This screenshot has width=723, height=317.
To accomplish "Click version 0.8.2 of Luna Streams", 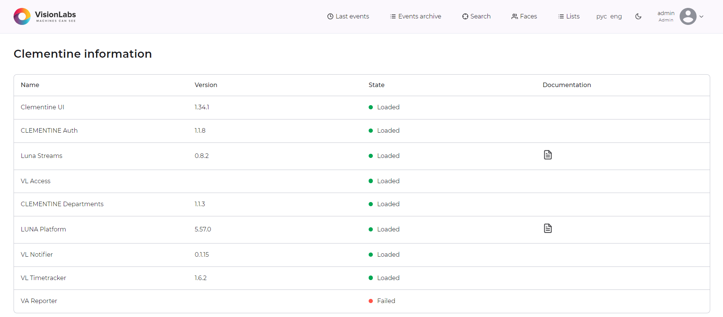I will [x=202, y=156].
